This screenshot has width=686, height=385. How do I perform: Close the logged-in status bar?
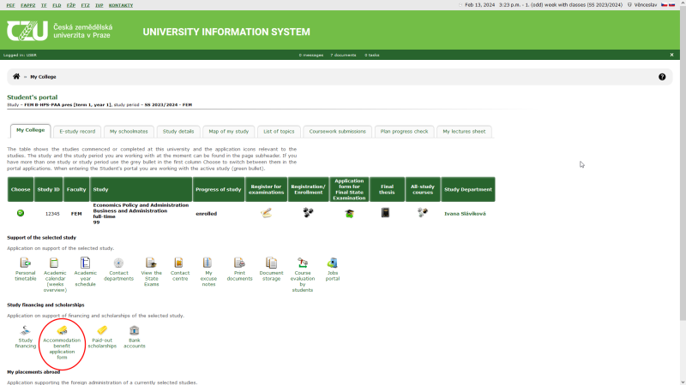pos(671,55)
